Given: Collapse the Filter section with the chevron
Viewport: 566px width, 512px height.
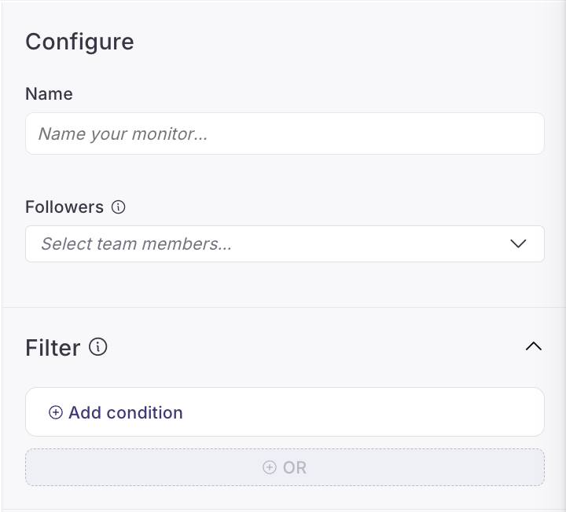Looking at the screenshot, I should [x=534, y=346].
